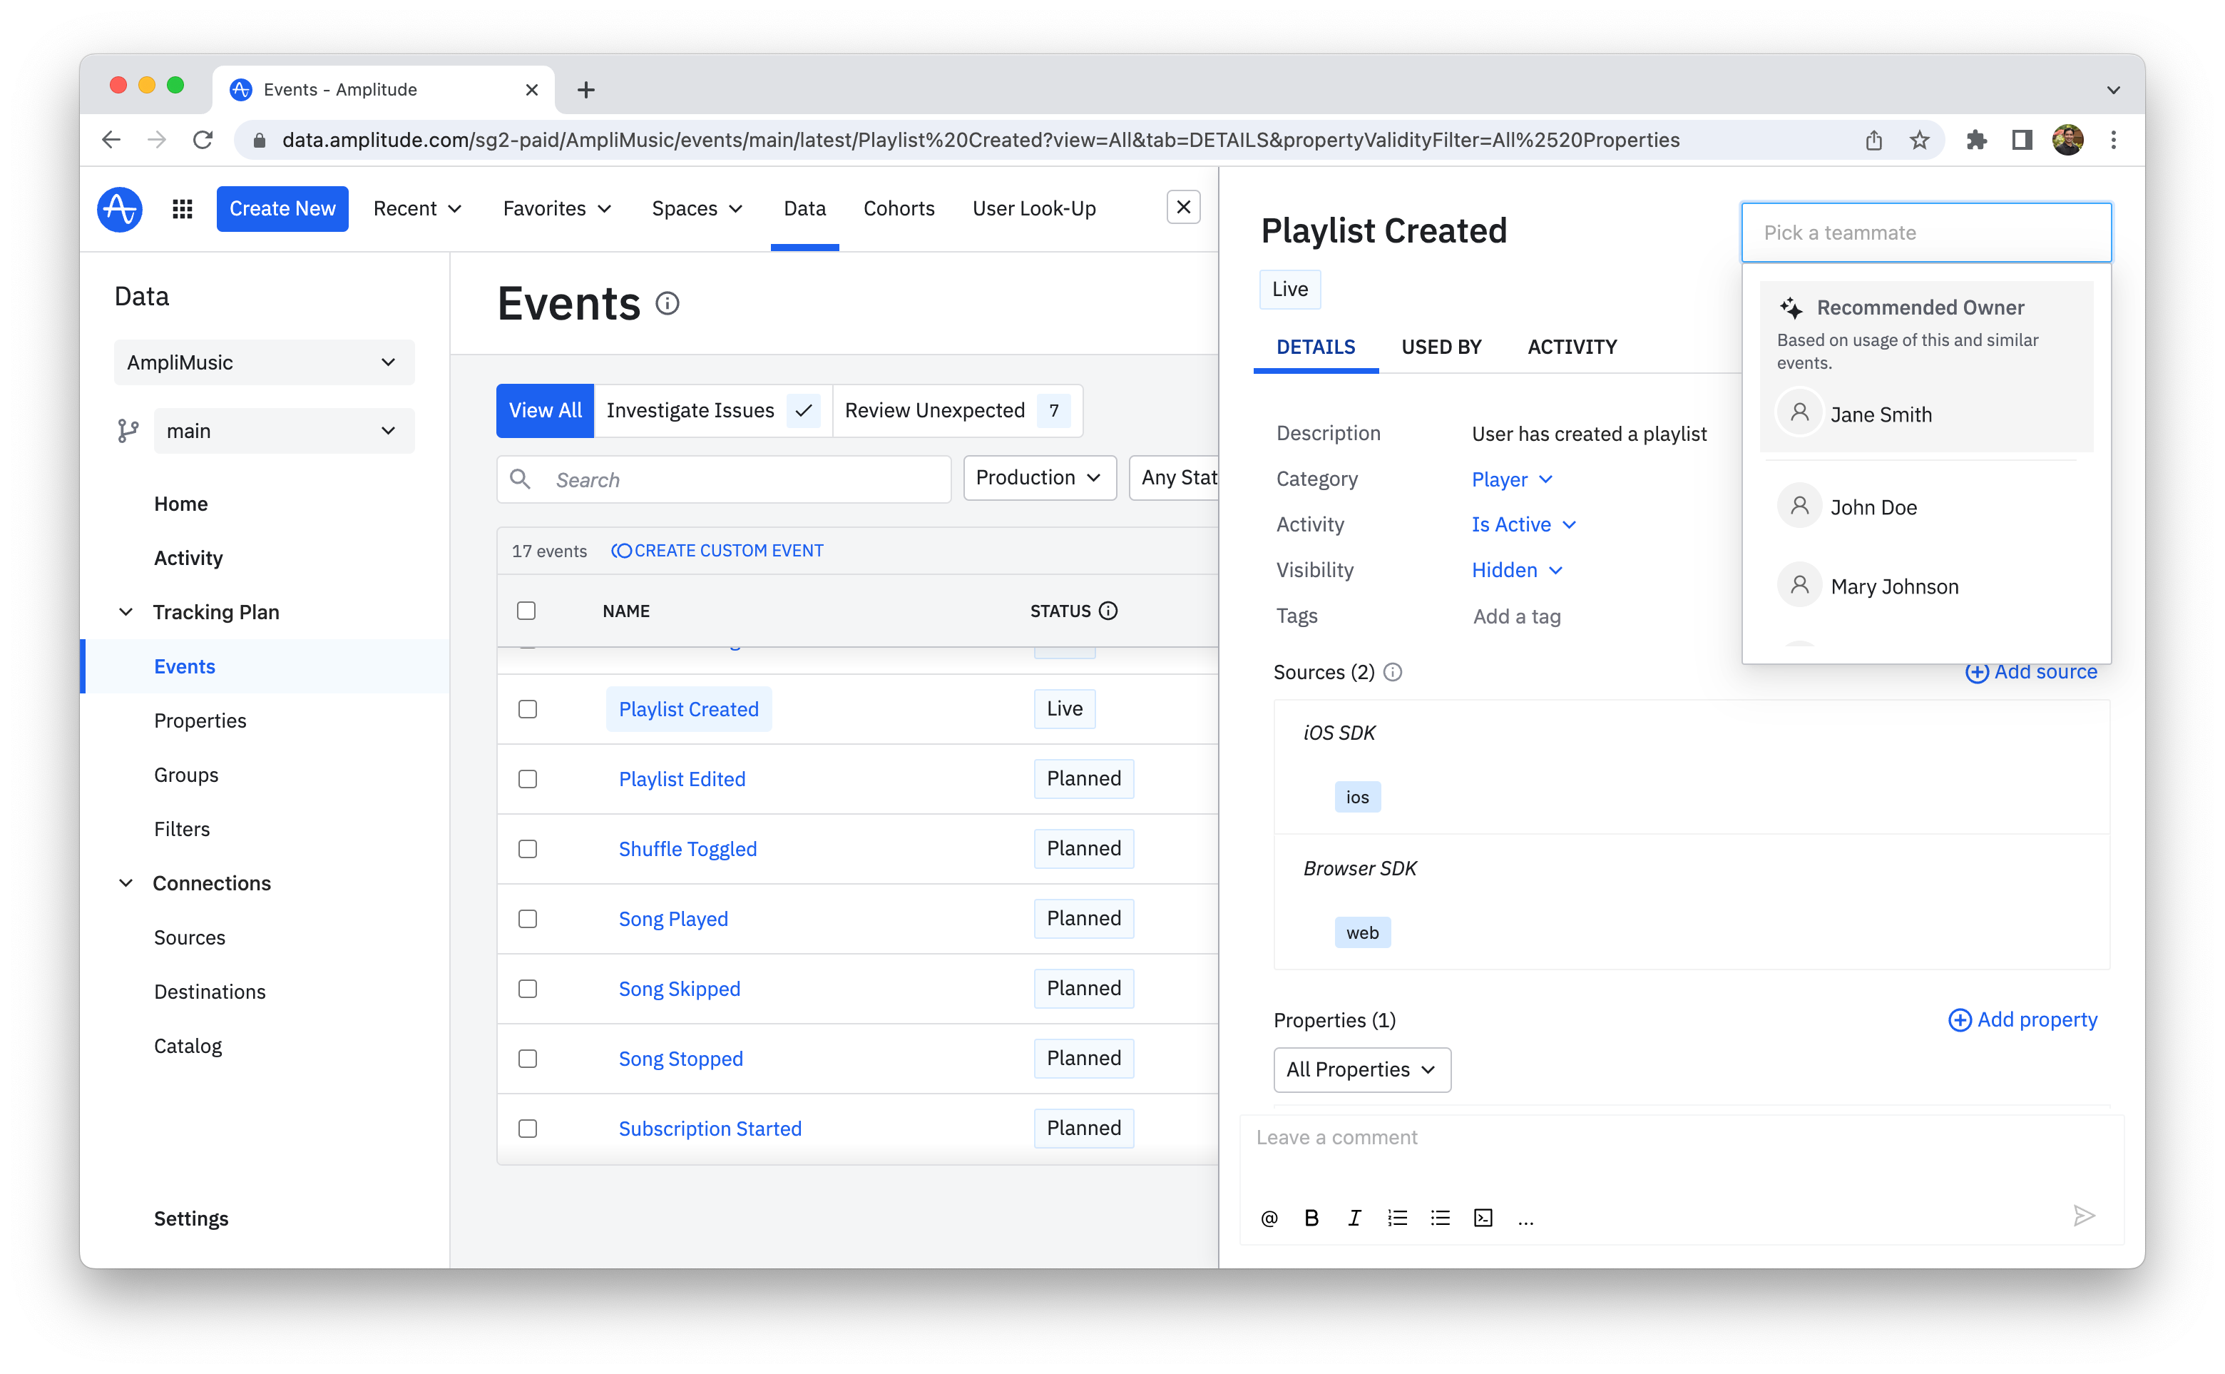Apply italic formatting in comment editor
Viewport: 2225px width, 1374px height.
coord(1354,1218)
